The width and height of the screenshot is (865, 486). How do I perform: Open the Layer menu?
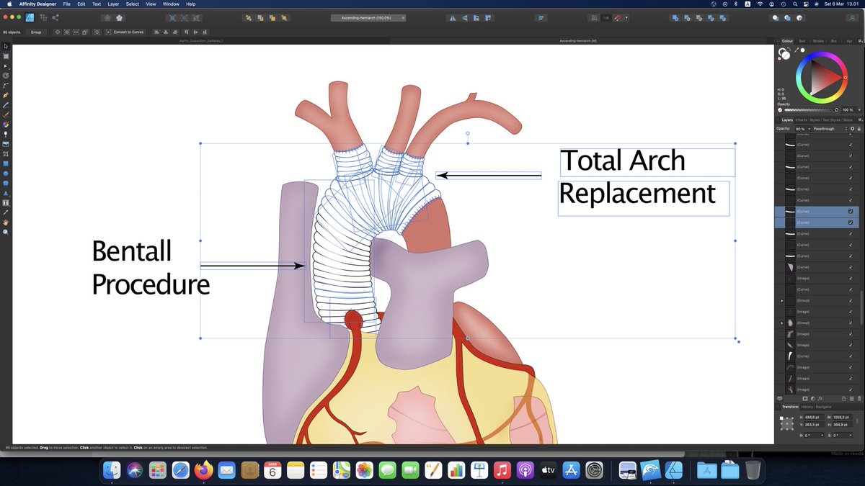click(113, 4)
